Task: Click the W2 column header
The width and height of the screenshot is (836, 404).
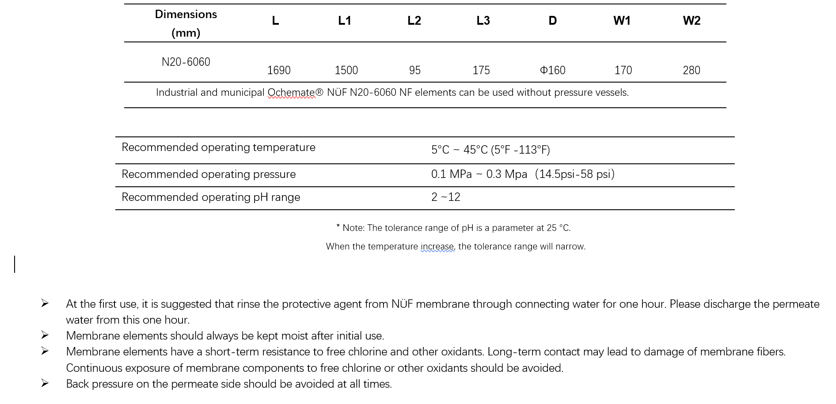Action: point(692,21)
